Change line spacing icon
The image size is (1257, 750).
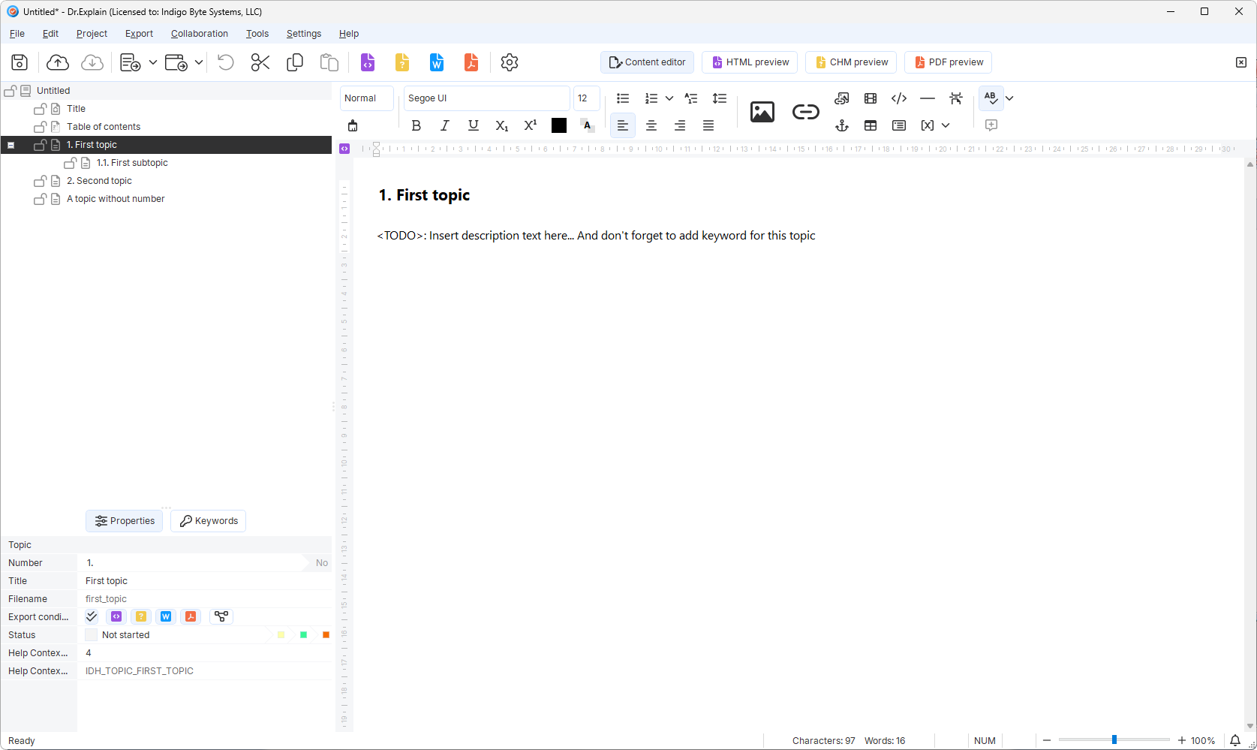point(720,98)
